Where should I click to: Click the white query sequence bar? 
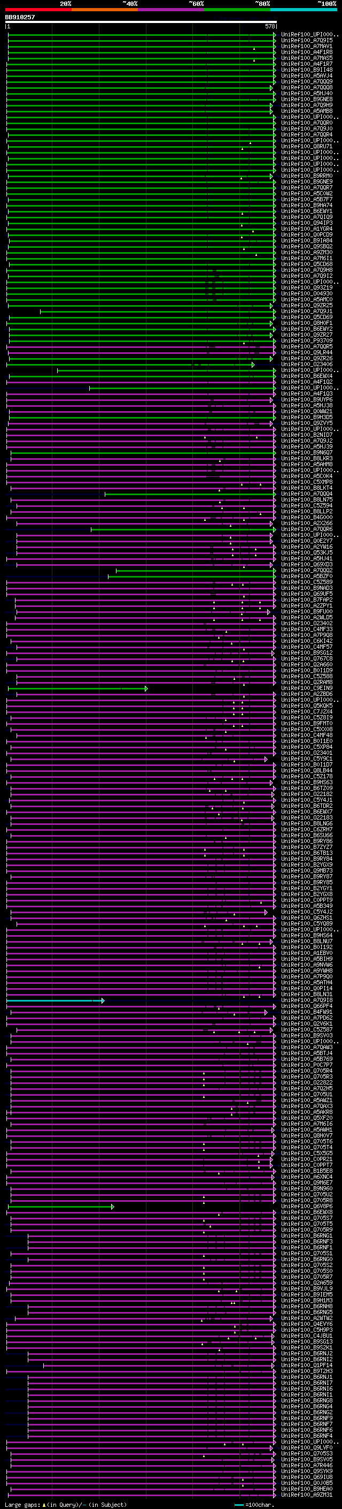point(141,22)
